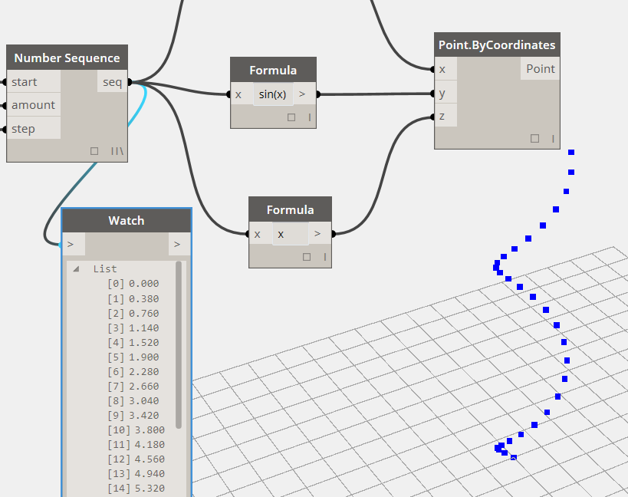Select list item [8] 3.040
This screenshot has height=497, width=628.
pos(133,400)
